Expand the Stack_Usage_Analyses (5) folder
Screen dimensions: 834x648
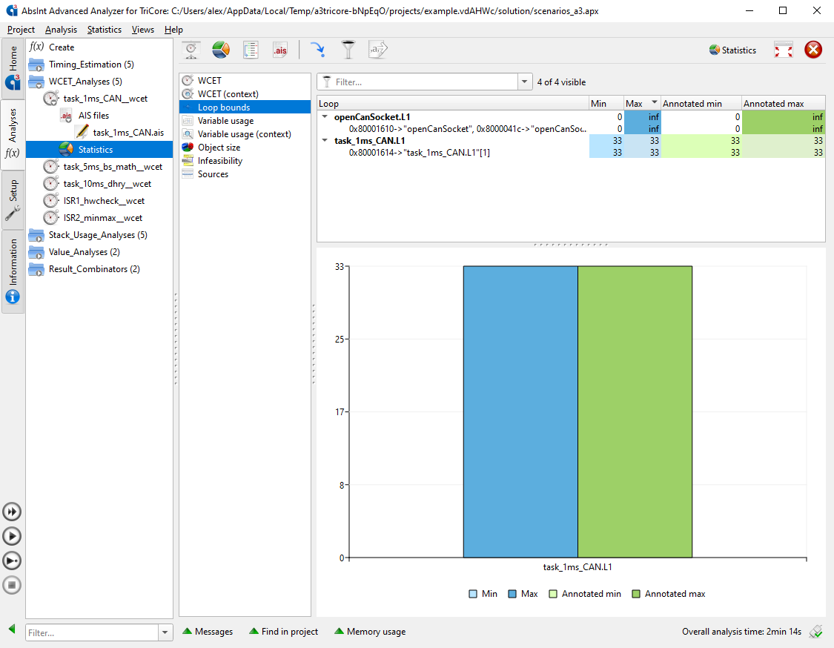[36, 234]
